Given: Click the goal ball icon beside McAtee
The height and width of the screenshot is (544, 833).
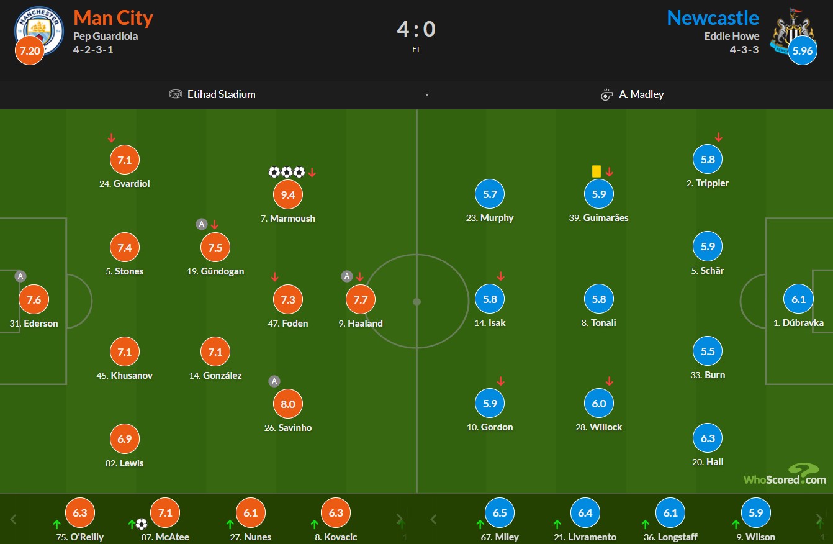Looking at the screenshot, I should pos(142,524).
